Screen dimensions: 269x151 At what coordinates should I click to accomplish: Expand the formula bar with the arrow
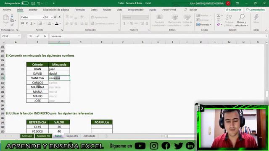(x=266, y=36)
